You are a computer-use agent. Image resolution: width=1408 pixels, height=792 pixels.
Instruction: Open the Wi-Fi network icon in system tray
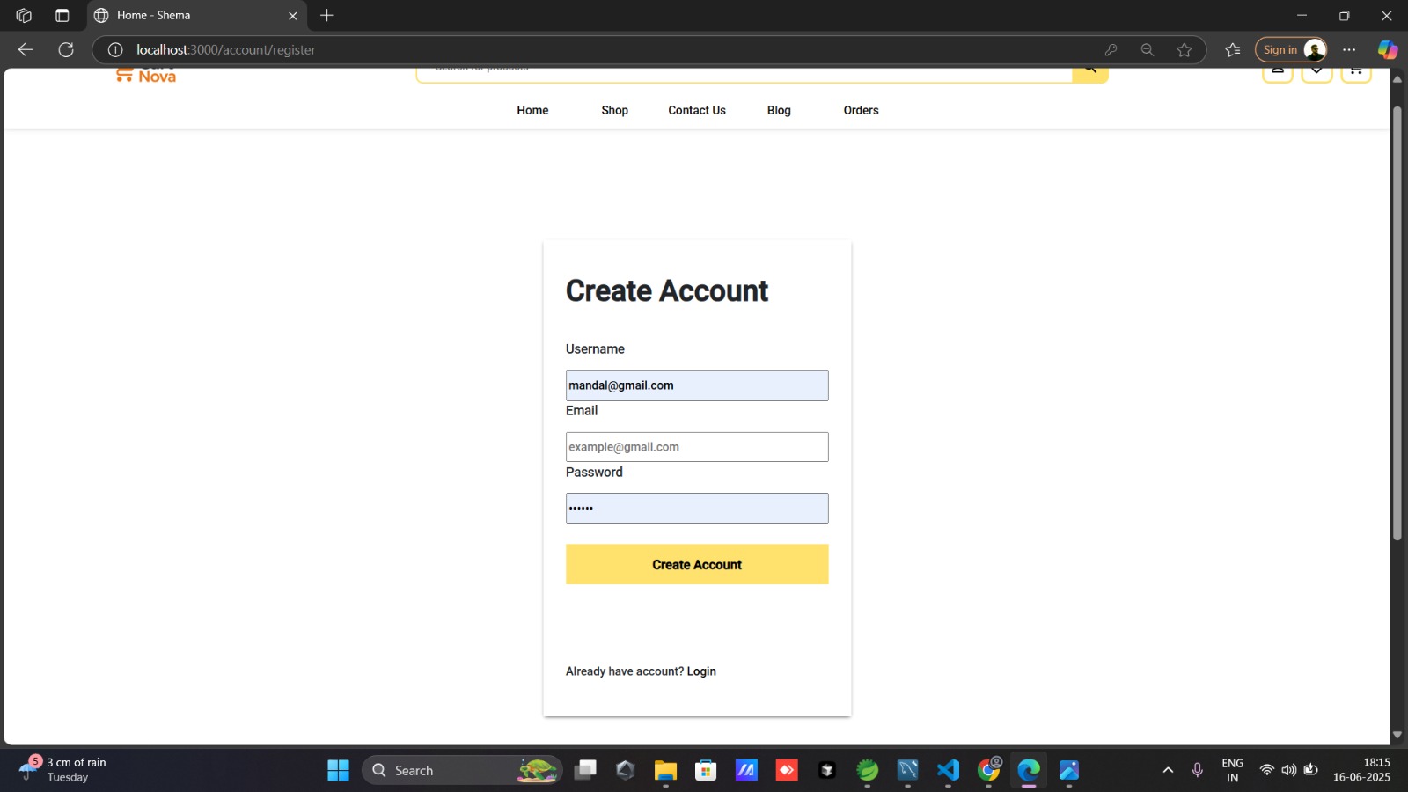coord(1267,770)
